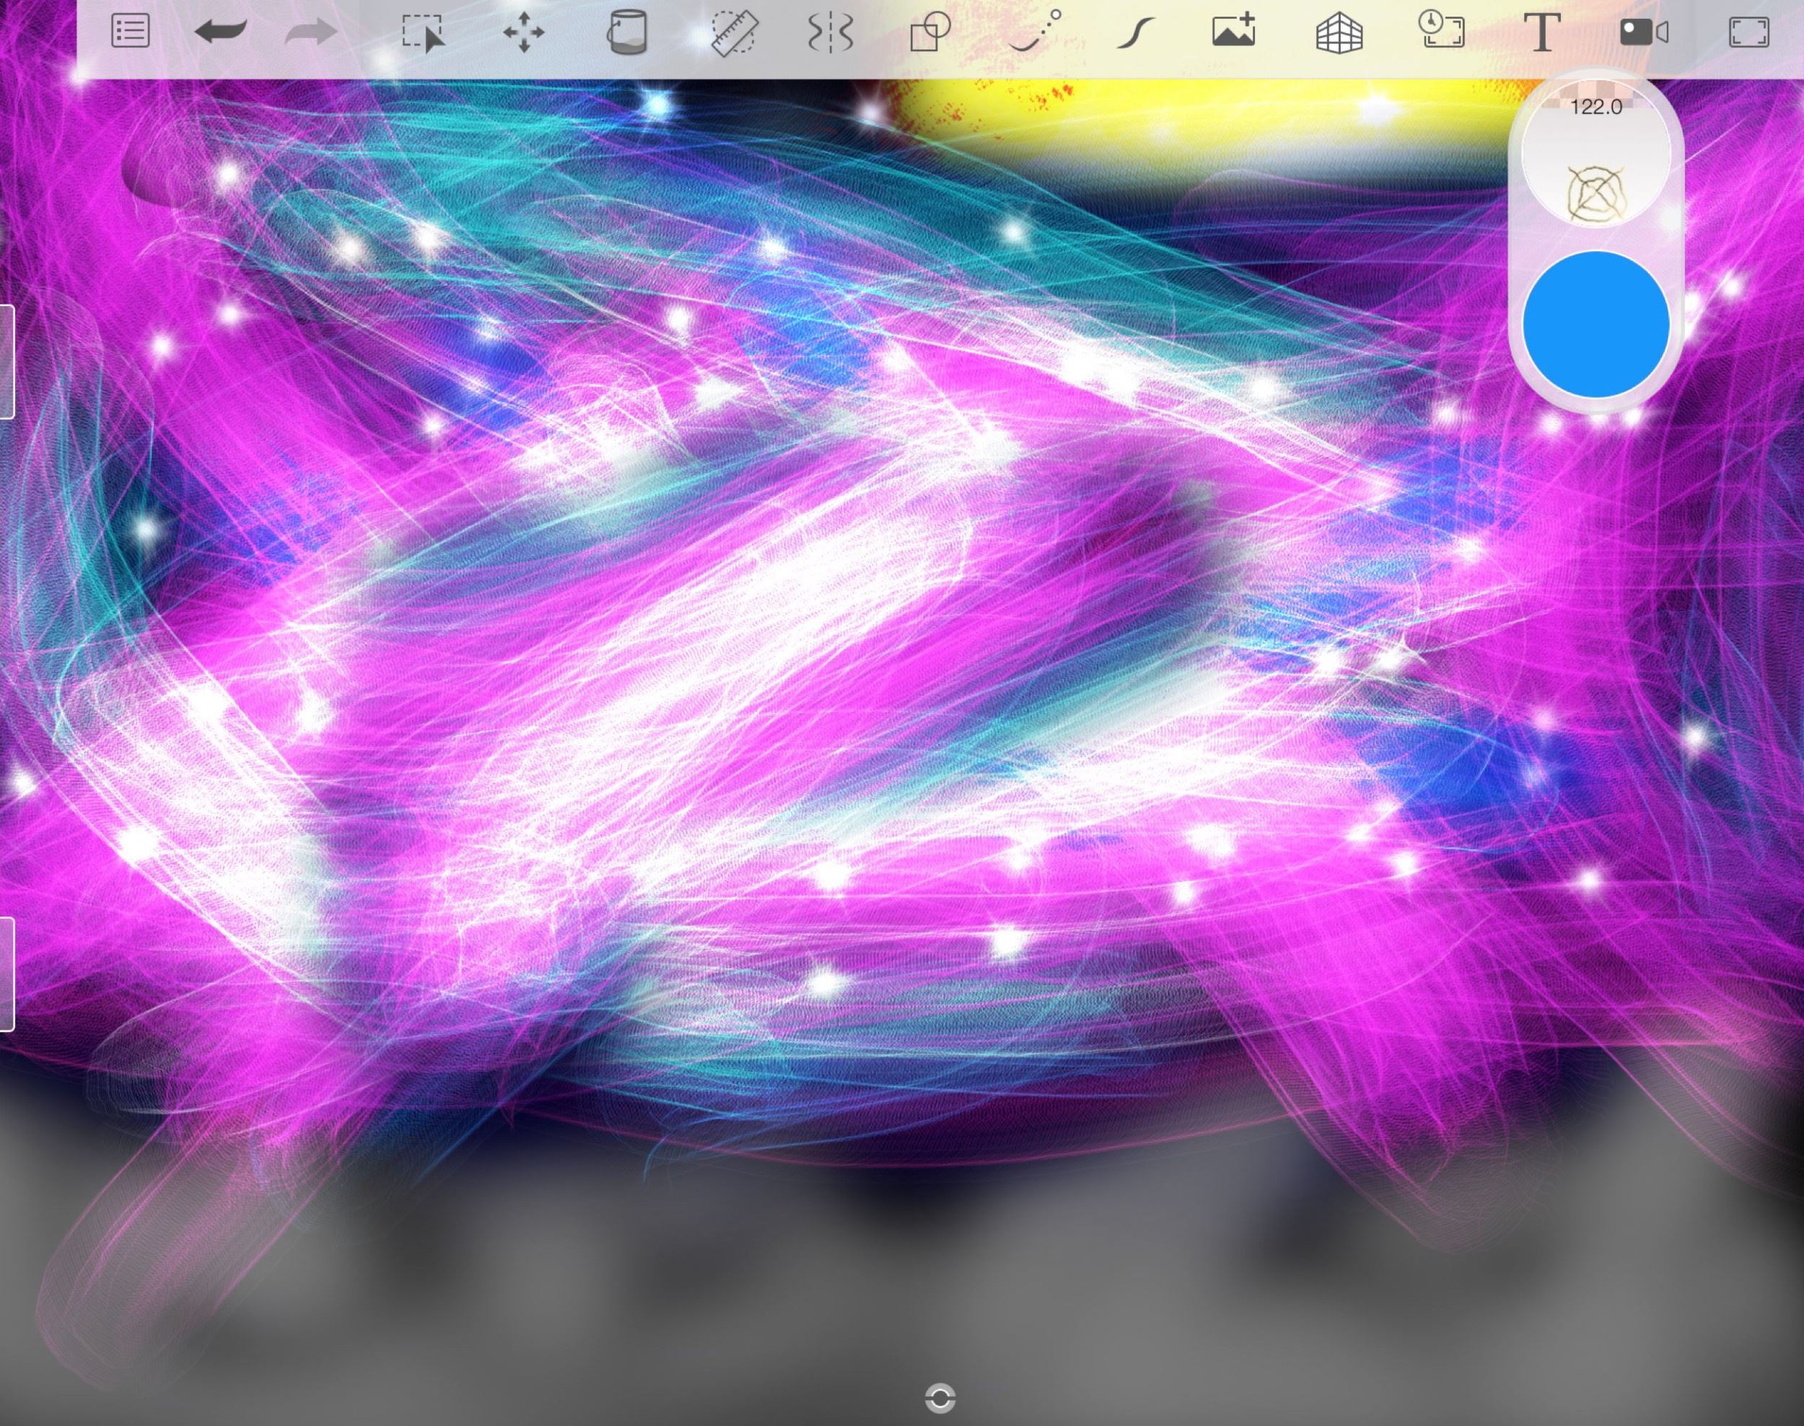Open the main menu list icon
The height and width of the screenshot is (1426, 1804).
(130, 32)
